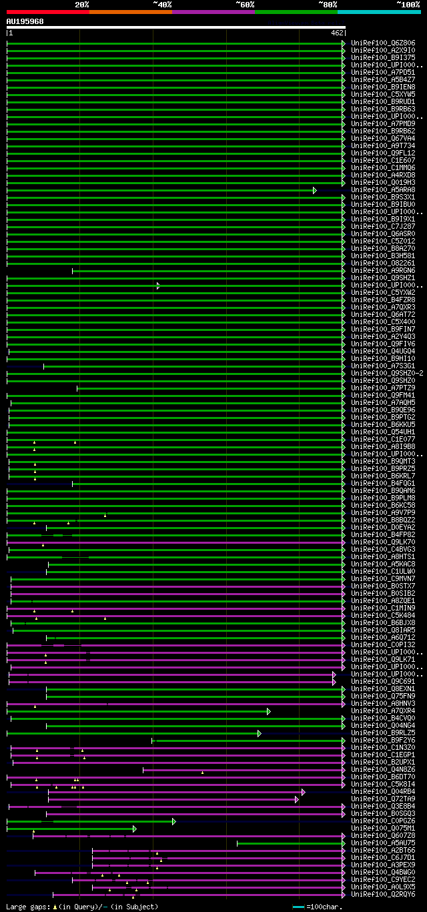Select hit label UniRef100_C1MMQ6

tap(383, 167)
